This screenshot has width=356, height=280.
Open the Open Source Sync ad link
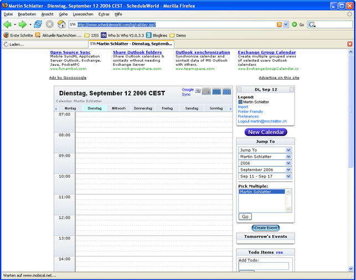70,53
